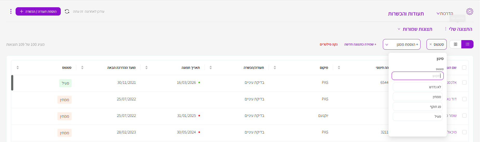Open the three-dot options menu beside the add button
Screen dimensions: 480x142
pos(11,11)
